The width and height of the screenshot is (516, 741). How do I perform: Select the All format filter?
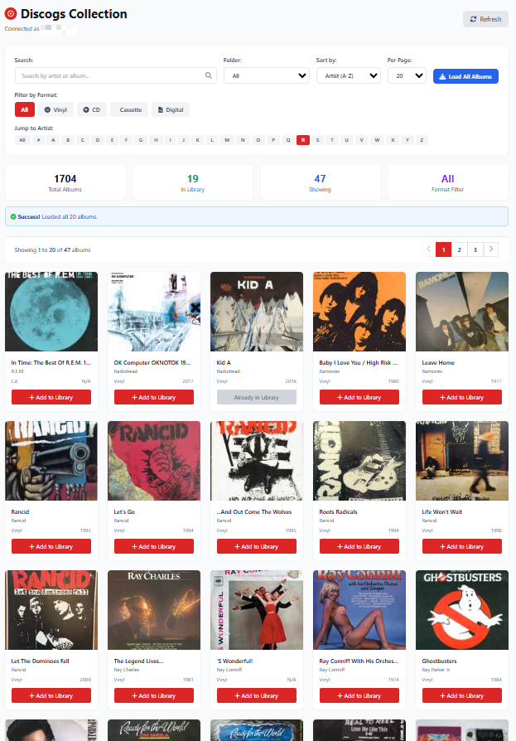(25, 109)
